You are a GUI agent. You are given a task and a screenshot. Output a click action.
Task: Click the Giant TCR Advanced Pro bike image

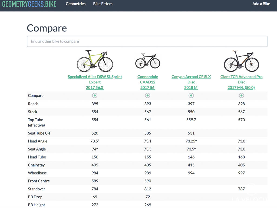pos(242,61)
